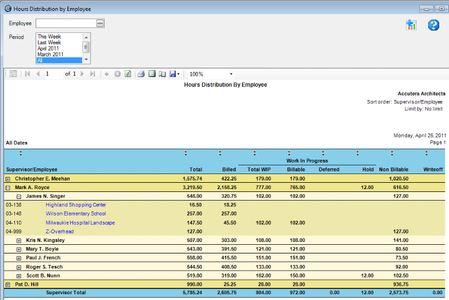Open the Employee lookup ellipsis button
This screenshot has width=449, height=300.
coord(100,23)
